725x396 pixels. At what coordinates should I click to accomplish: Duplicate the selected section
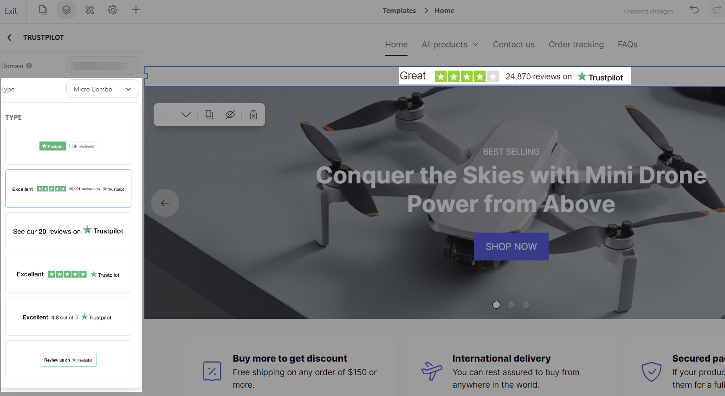click(x=209, y=115)
